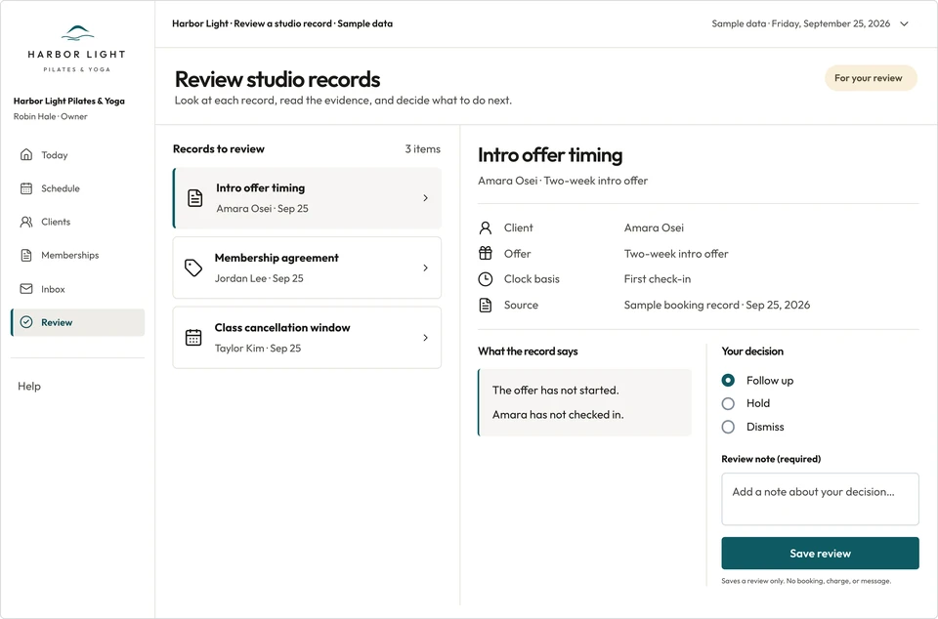Click 'Amara Osei · Sep 25' text

[262, 209]
